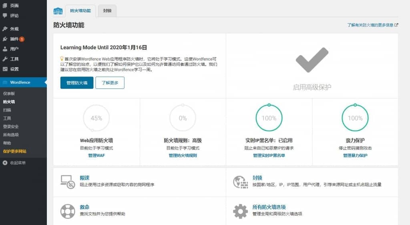Select the 防火墙功能 tab

point(80,11)
